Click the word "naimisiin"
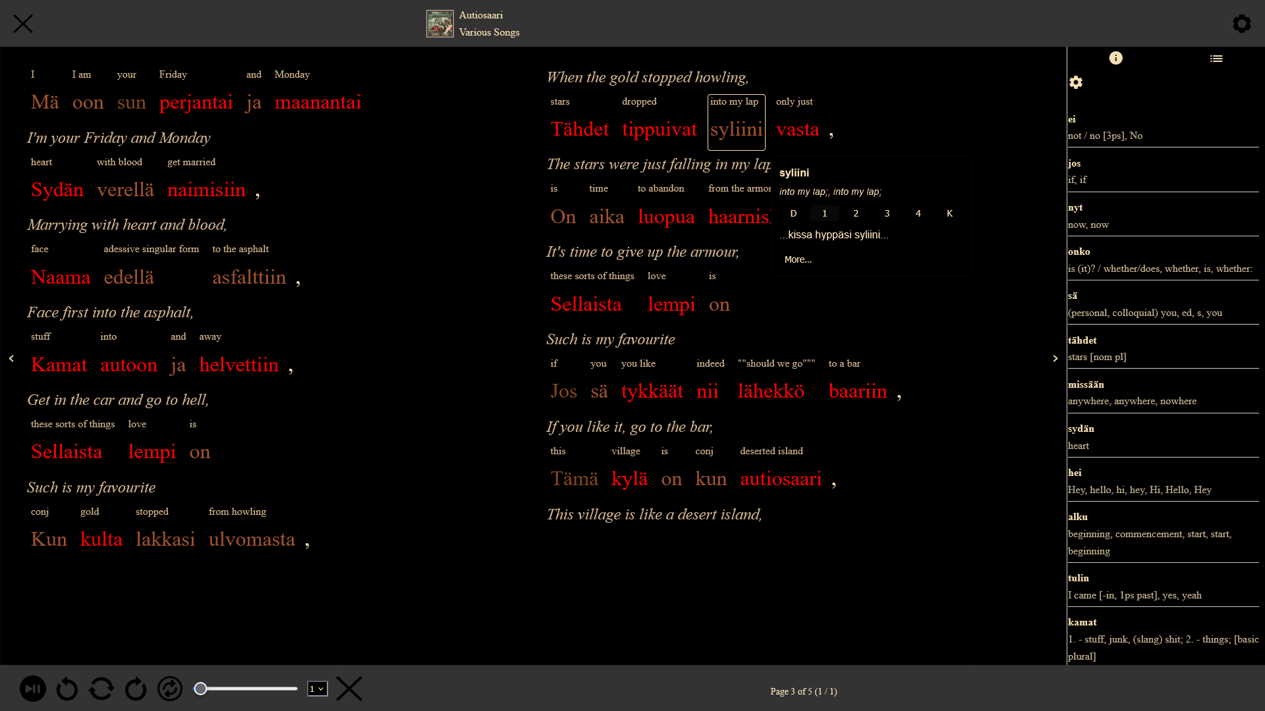Screen dimensions: 1265x711 click(x=206, y=190)
